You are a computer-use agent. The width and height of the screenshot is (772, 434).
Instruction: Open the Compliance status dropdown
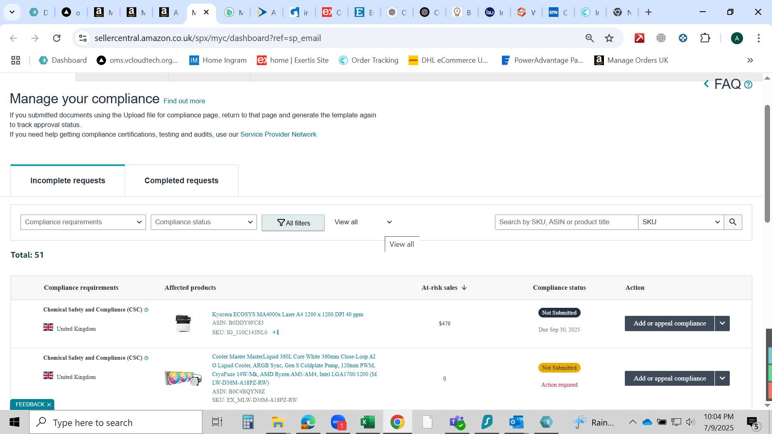[x=203, y=222]
